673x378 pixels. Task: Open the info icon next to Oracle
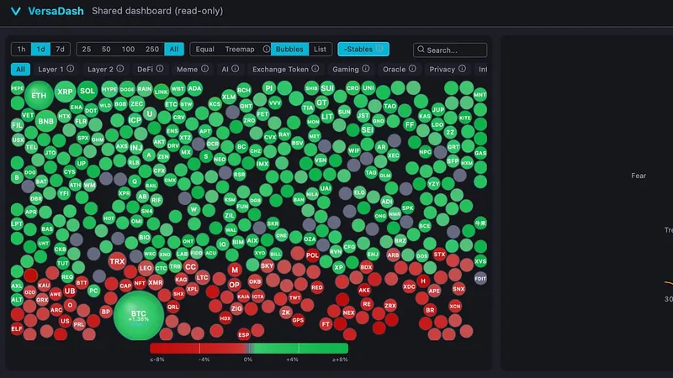[x=412, y=69]
